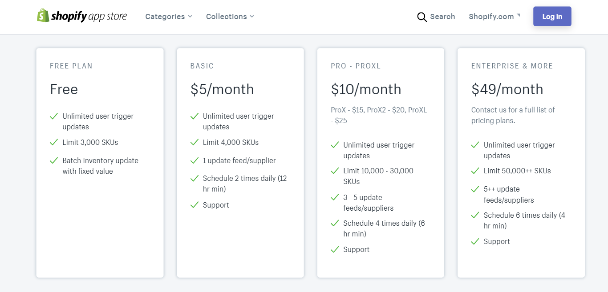Click checkmark beside 5++ update feeds/suppliers
608x292 pixels.
[475, 189]
